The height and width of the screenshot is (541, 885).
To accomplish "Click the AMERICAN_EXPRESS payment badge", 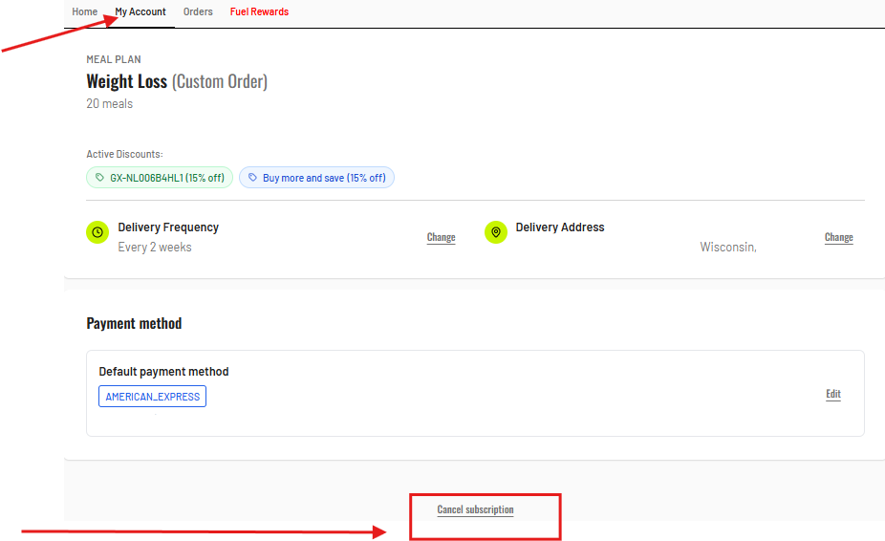I will click(x=152, y=397).
